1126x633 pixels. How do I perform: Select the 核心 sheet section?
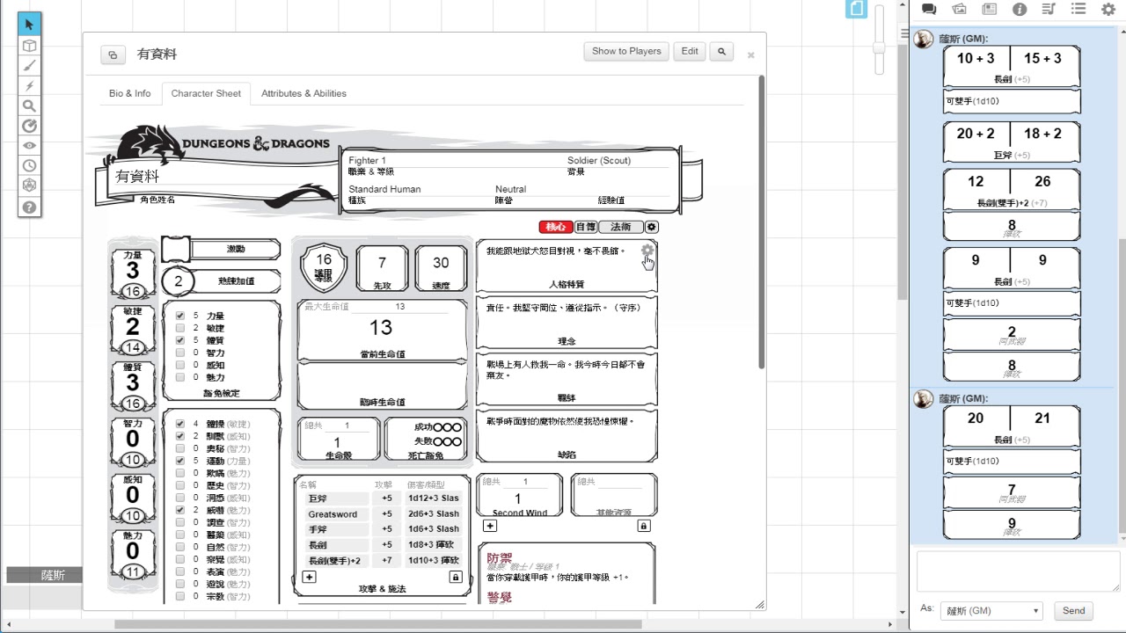556,227
